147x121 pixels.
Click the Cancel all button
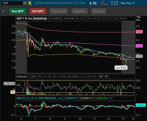coord(59,11)
